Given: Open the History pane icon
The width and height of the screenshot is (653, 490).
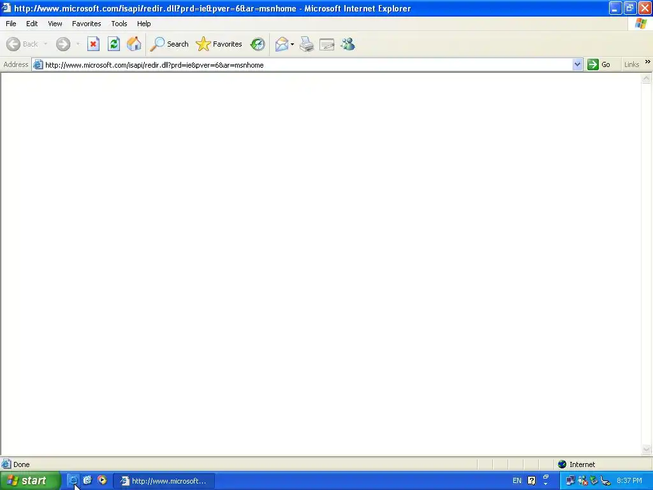Looking at the screenshot, I should (x=258, y=44).
